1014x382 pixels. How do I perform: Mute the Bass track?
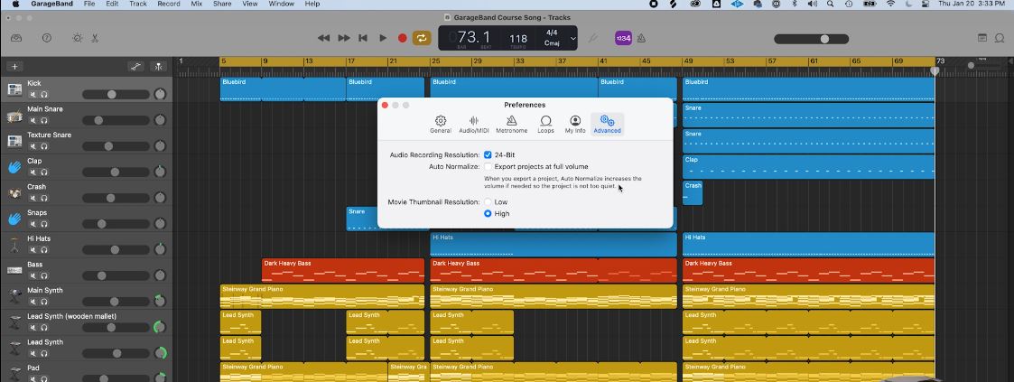pos(33,276)
